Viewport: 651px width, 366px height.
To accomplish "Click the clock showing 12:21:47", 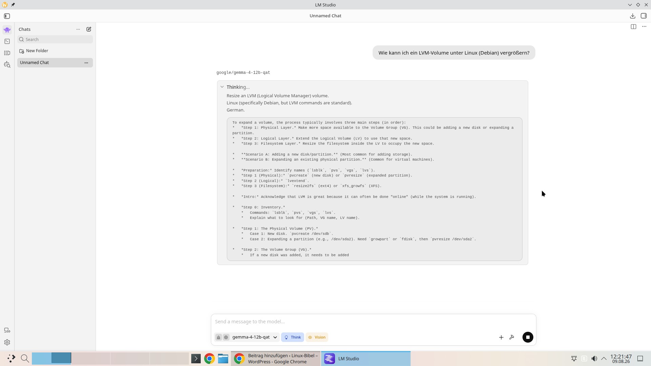I will pos(621,359).
